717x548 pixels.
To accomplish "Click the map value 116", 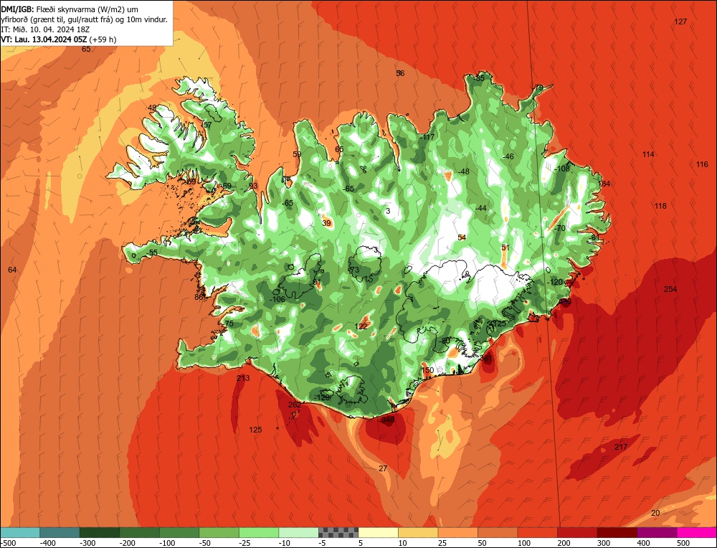I will [x=702, y=164].
